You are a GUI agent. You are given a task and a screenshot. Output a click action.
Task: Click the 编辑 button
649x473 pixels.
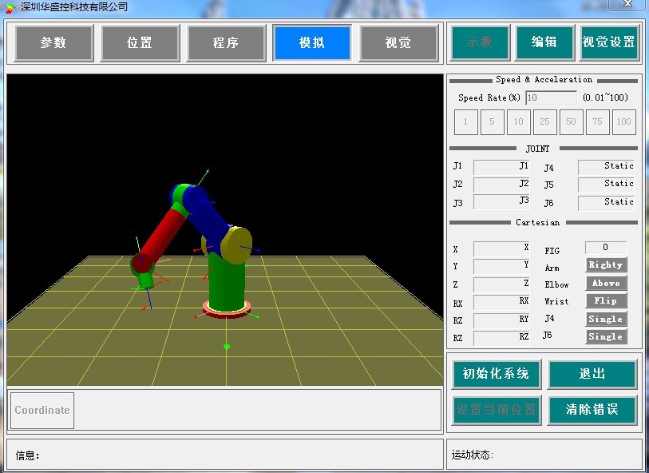point(544,42)
